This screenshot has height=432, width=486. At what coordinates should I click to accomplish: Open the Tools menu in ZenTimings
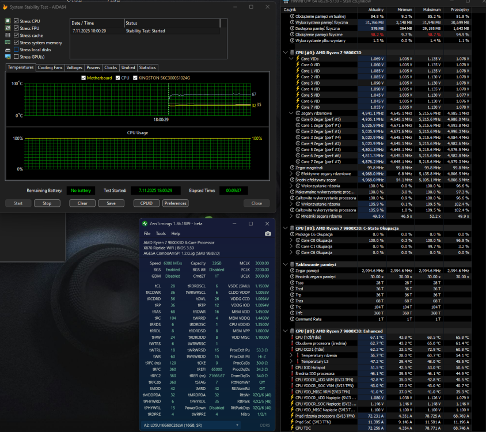161,234
